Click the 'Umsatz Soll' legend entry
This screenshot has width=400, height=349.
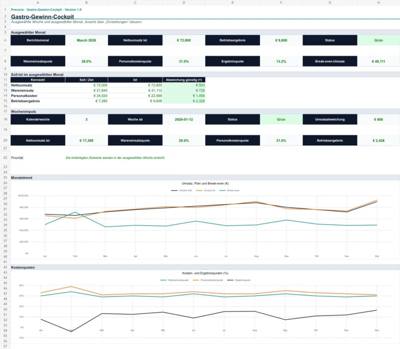[181, 191]
